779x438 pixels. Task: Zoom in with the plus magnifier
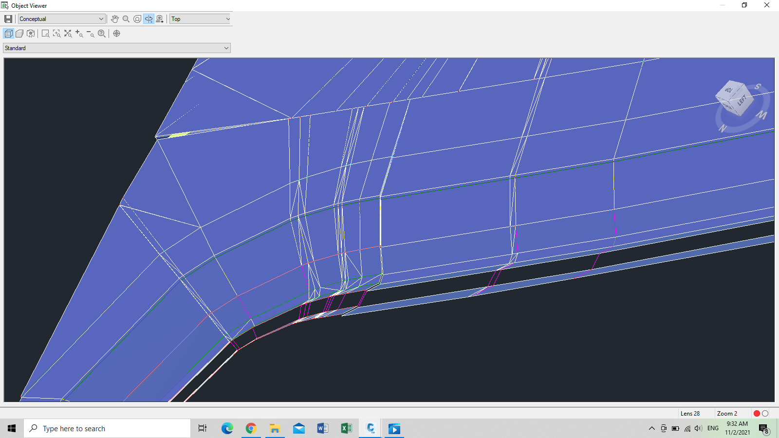pyautogui.click(x=79, y=34)
